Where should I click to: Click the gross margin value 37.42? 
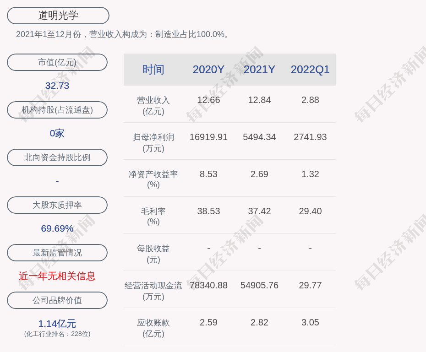(x=259, y=211)
